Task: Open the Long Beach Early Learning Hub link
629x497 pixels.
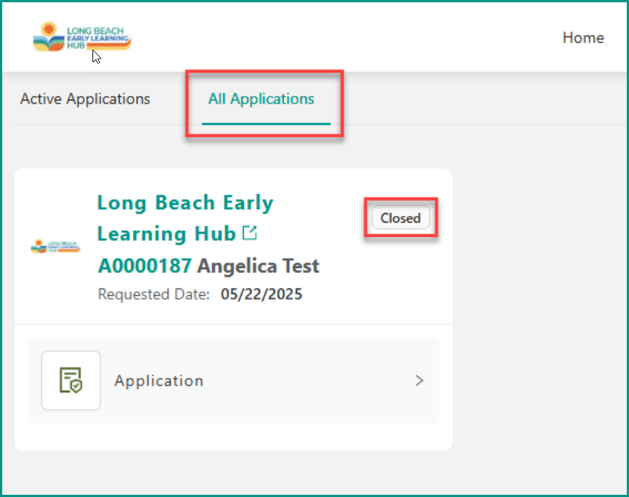Action: coord(185,218)
